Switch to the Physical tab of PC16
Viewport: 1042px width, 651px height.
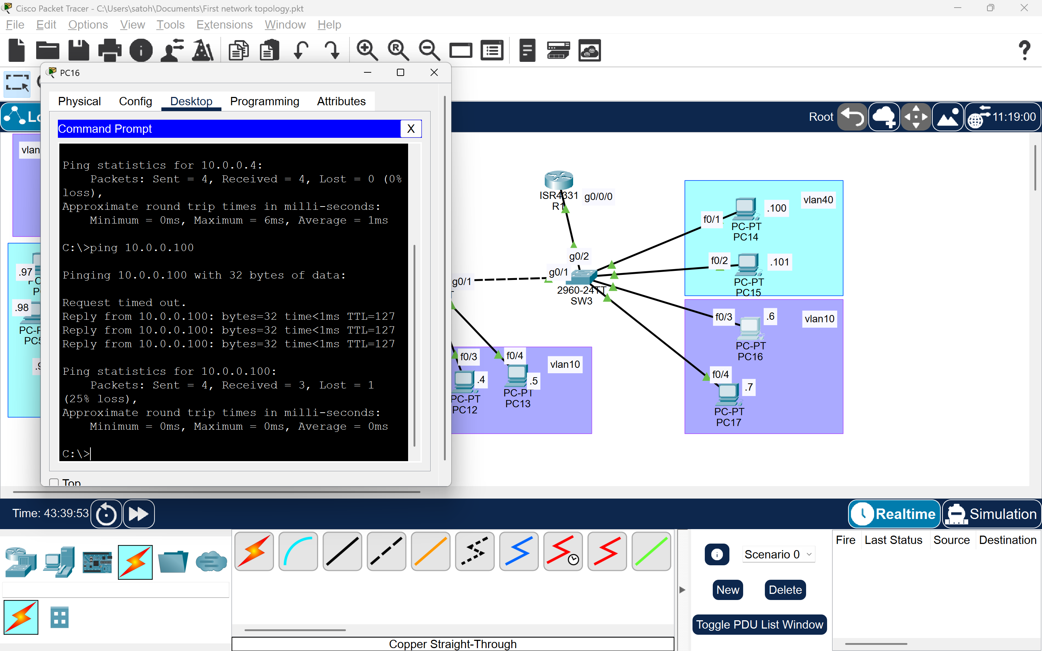[x=79, y=101]
